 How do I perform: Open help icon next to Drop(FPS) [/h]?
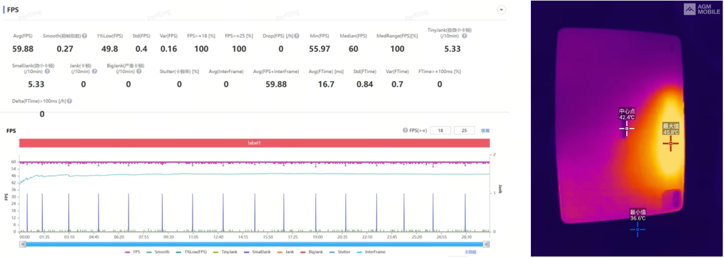click(297, 36)
